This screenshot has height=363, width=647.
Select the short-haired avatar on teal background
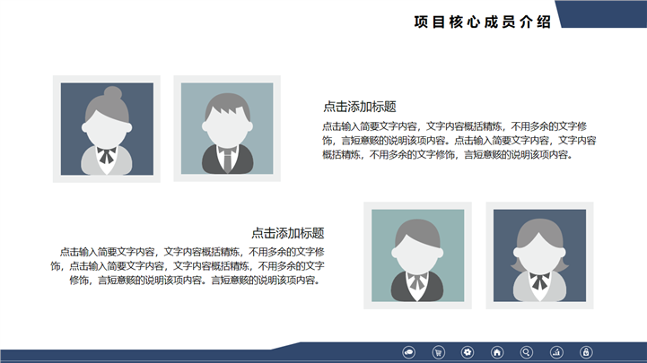[x=417, y=255]
